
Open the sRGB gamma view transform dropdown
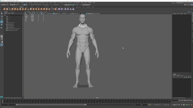[93, 13]
